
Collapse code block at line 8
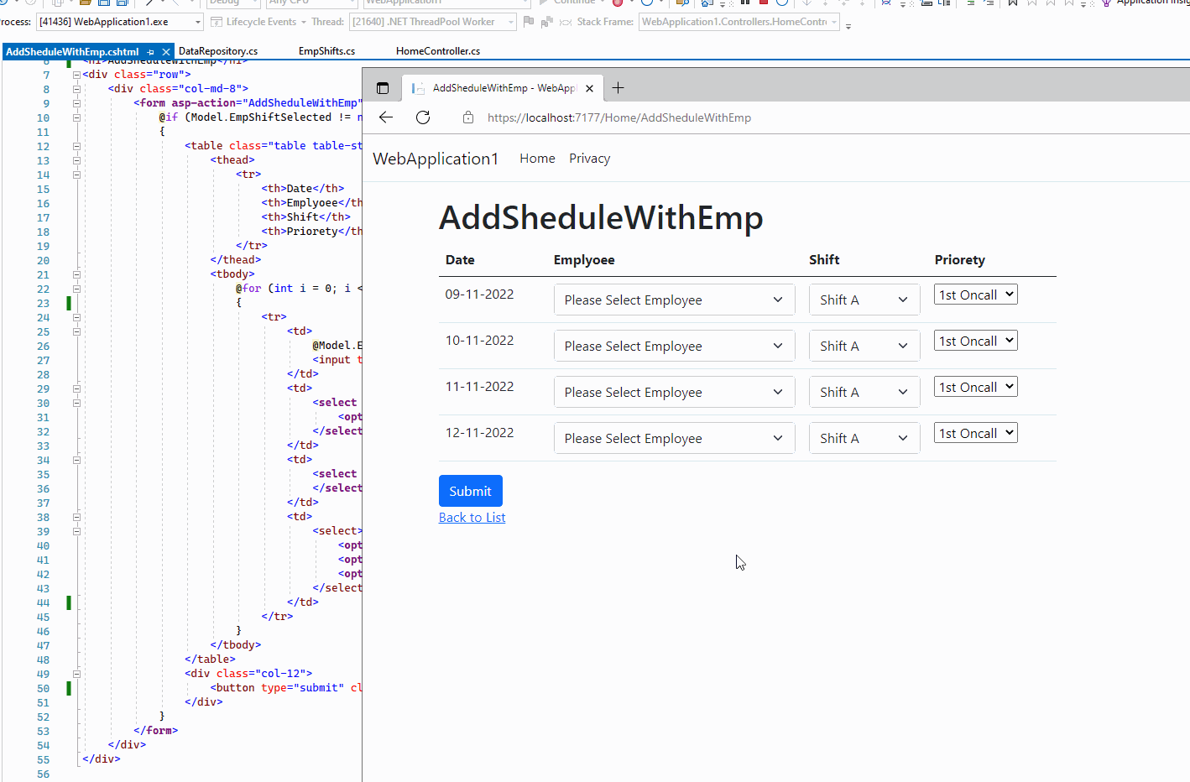coord(76,89)
